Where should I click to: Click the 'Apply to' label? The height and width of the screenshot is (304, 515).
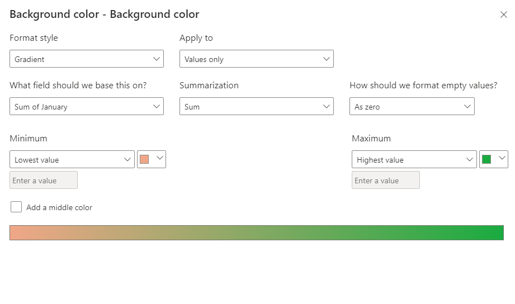tap(196, 38)
